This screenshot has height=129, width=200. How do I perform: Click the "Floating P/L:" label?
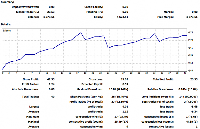pyautogui.click(x=95, y=12)
